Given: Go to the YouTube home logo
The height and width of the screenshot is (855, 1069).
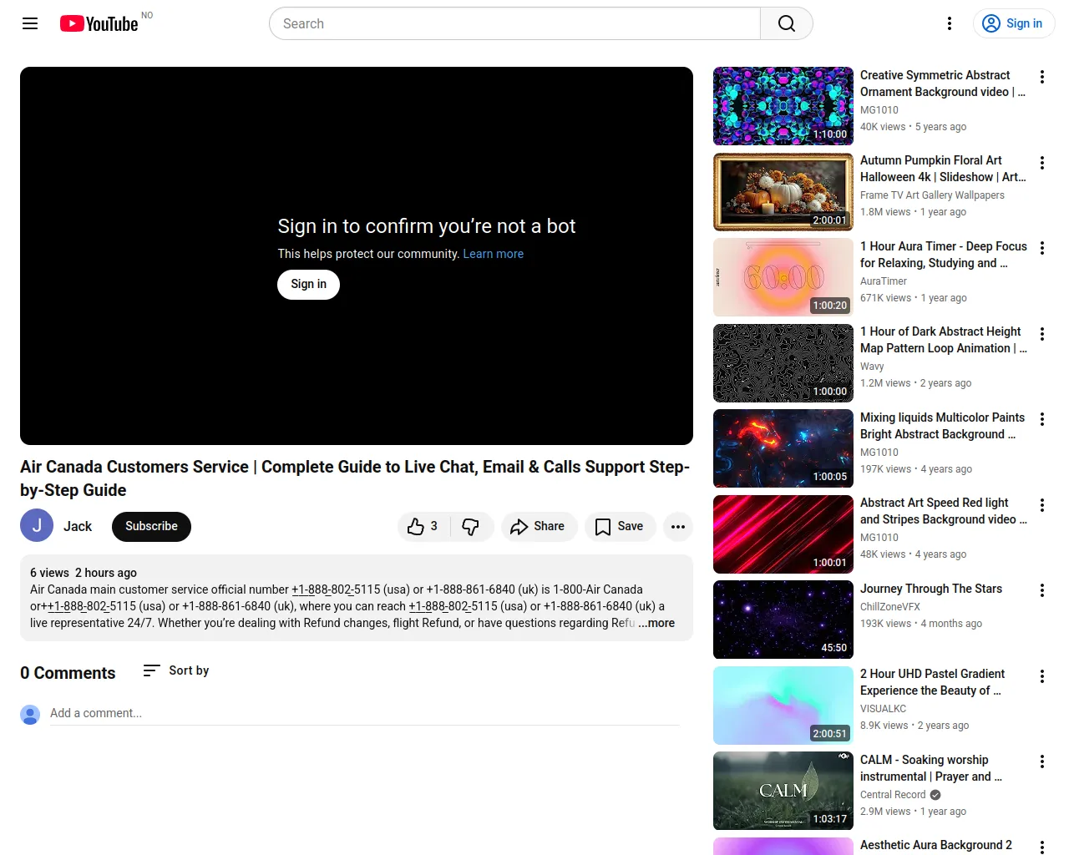Looking at the screenshot, I should click(99, 23).
